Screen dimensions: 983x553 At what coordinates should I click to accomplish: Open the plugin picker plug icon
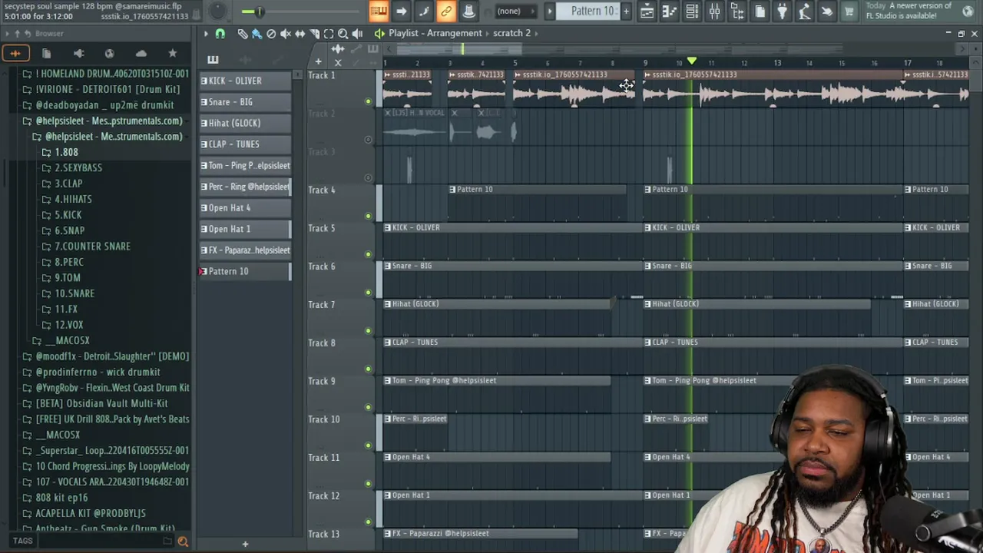tap(782, 12)
